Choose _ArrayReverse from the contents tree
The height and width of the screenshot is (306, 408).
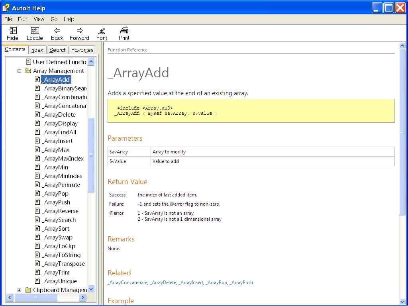(60, 211)
